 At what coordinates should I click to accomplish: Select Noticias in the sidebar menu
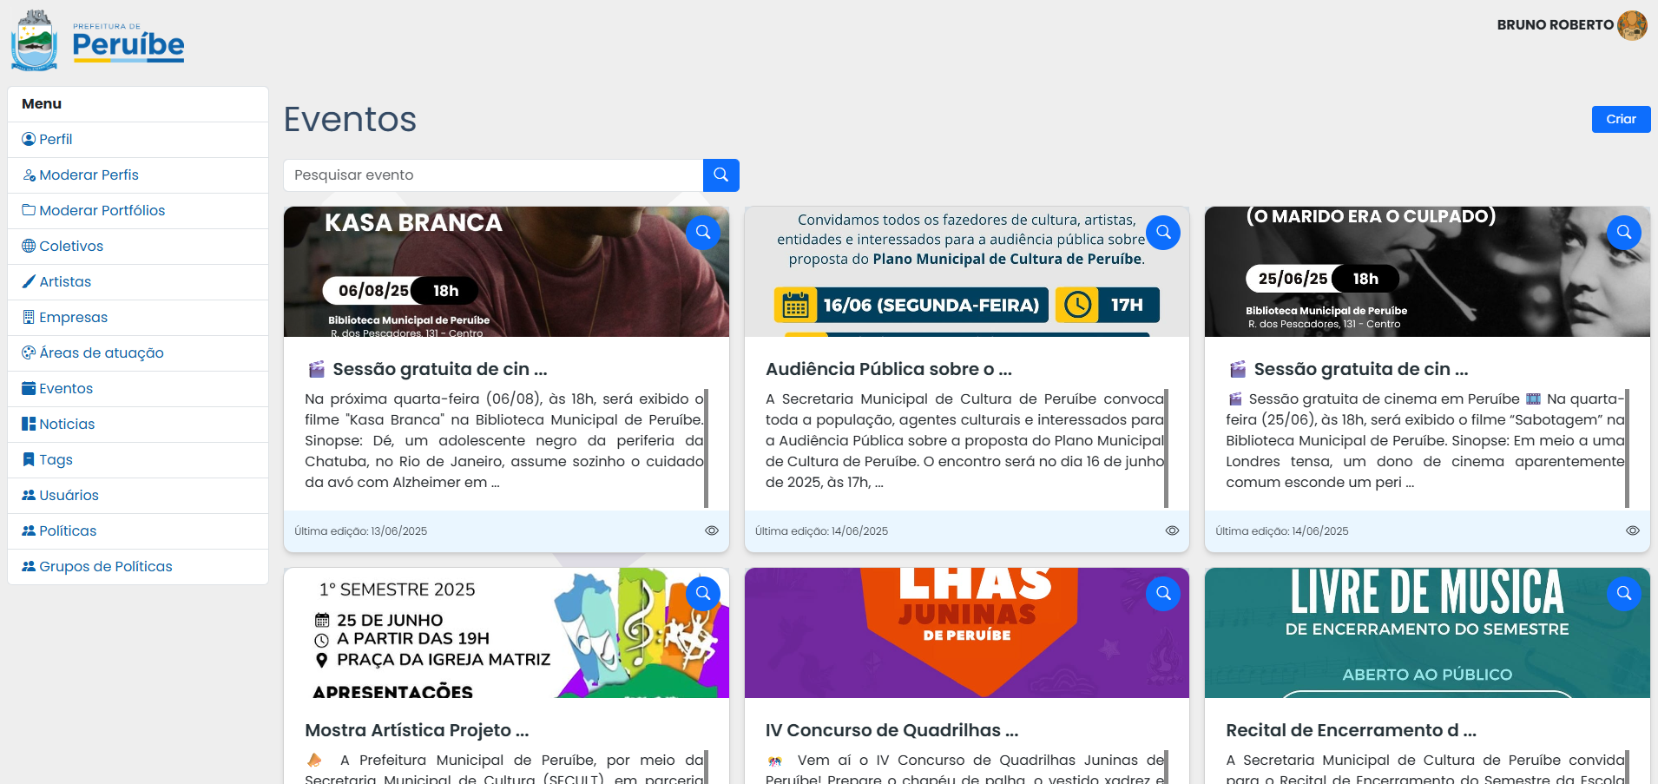point(138,425)
